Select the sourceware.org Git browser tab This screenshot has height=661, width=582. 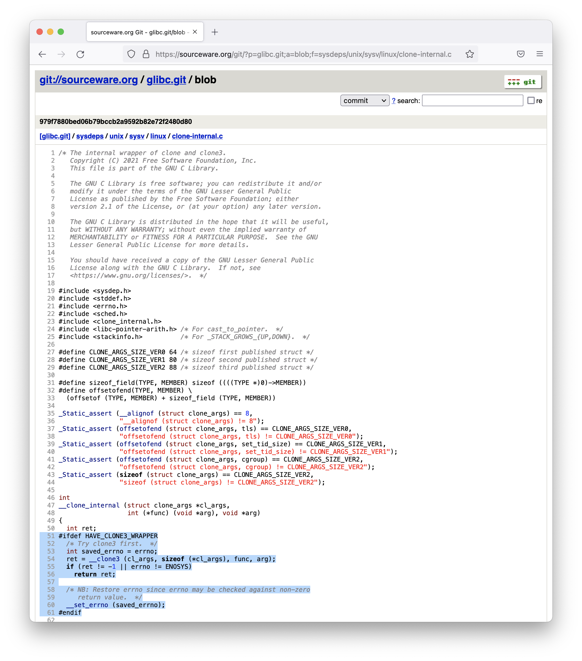pyautogui.click(x=139, y=32)
